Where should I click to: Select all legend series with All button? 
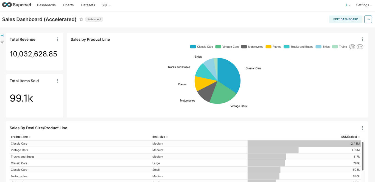pos(352,47)
